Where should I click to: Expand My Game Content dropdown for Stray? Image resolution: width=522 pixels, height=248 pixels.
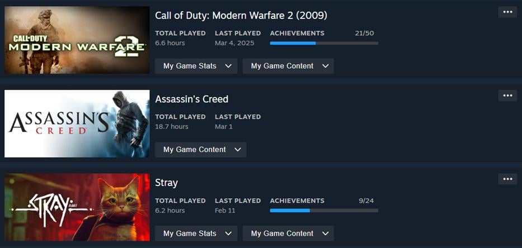pyautogui.click(x=288, y=233)
